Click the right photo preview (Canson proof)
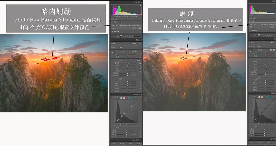 (194, 72)
